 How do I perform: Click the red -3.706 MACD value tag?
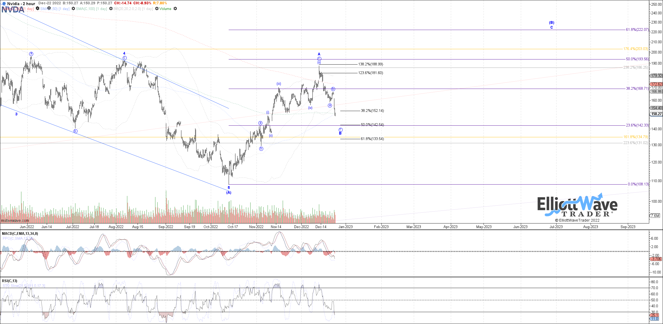click(x=656, y=259)
